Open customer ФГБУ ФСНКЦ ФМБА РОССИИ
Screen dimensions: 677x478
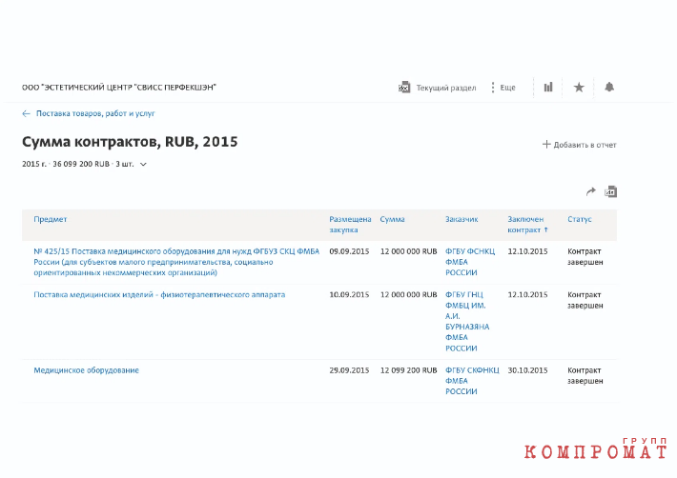470,262
